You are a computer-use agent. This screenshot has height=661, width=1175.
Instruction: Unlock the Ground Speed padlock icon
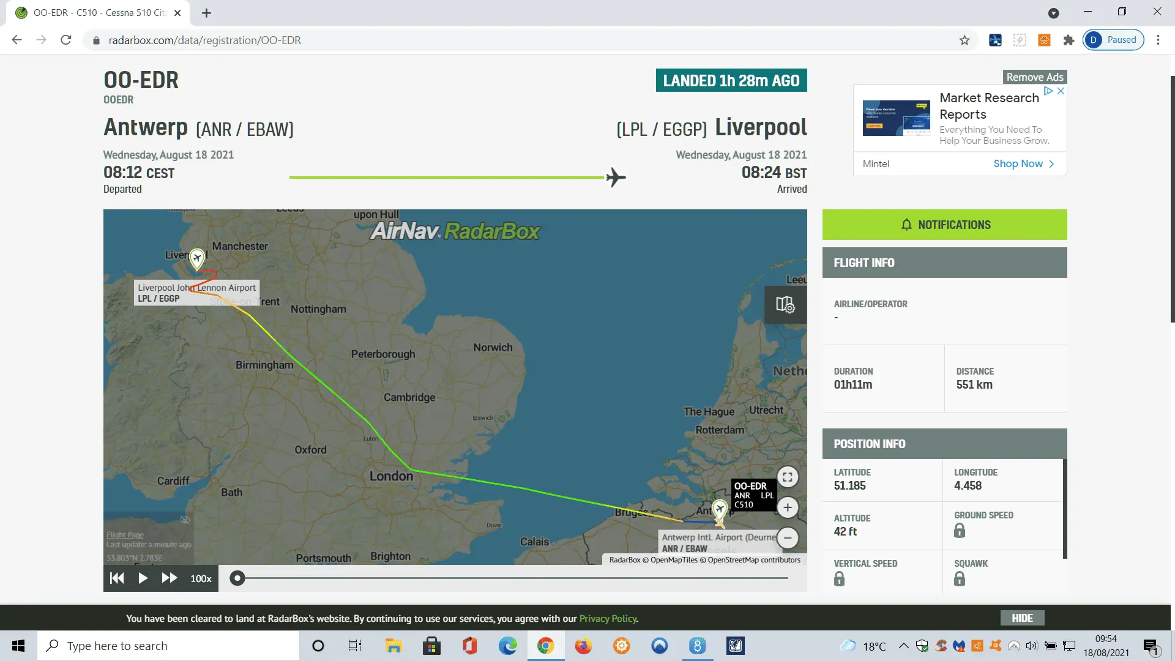[x=960, y=531]
